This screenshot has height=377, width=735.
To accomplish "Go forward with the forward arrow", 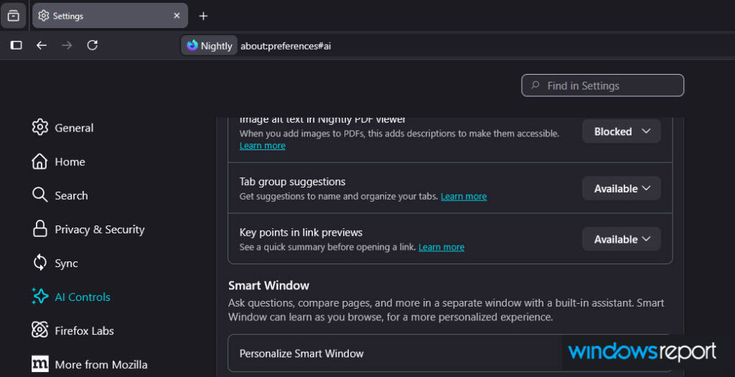I will pos(67,45).
